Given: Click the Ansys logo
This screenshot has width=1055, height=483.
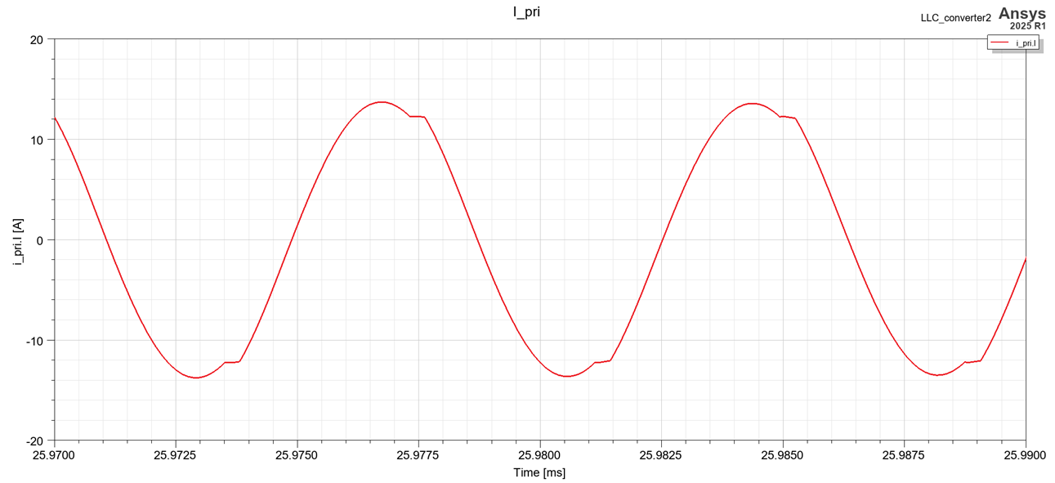Looking at the screenshot, I should pyautogui.click(x=1021, y=13).
